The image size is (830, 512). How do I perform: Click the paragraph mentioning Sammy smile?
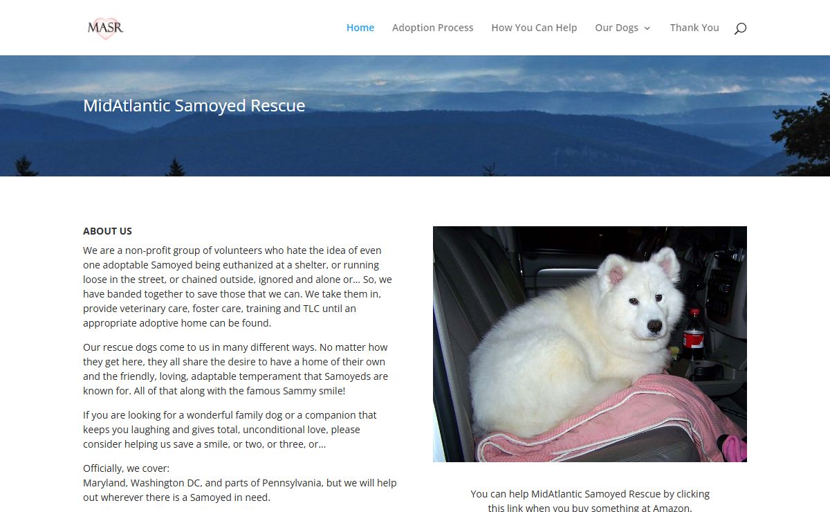pos(236,369)
